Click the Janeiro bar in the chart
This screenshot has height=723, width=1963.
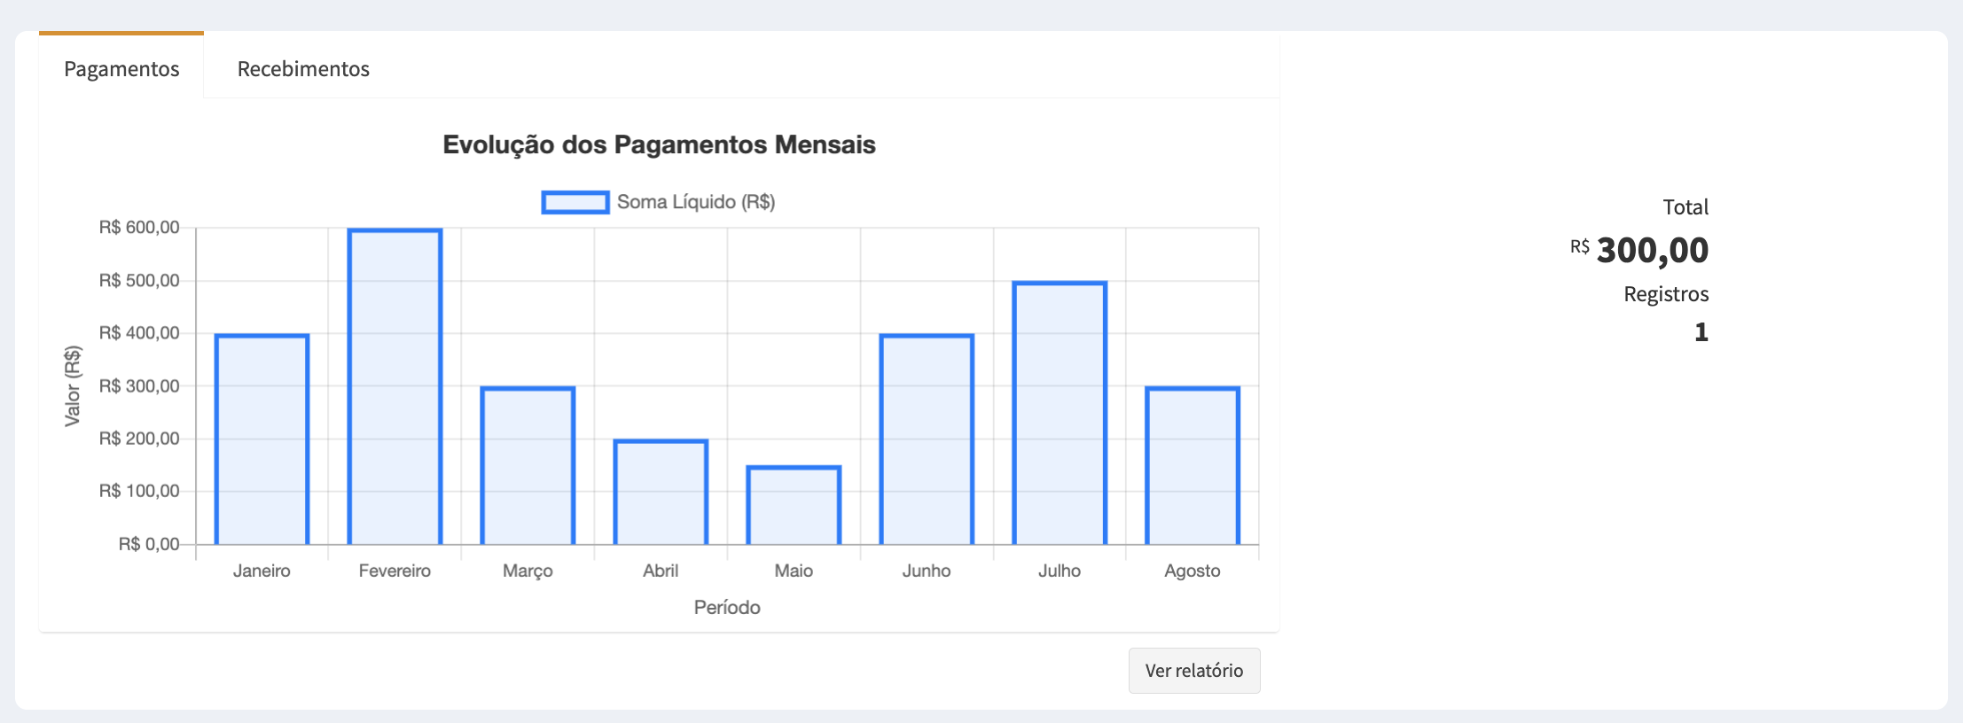coord(262,439)
